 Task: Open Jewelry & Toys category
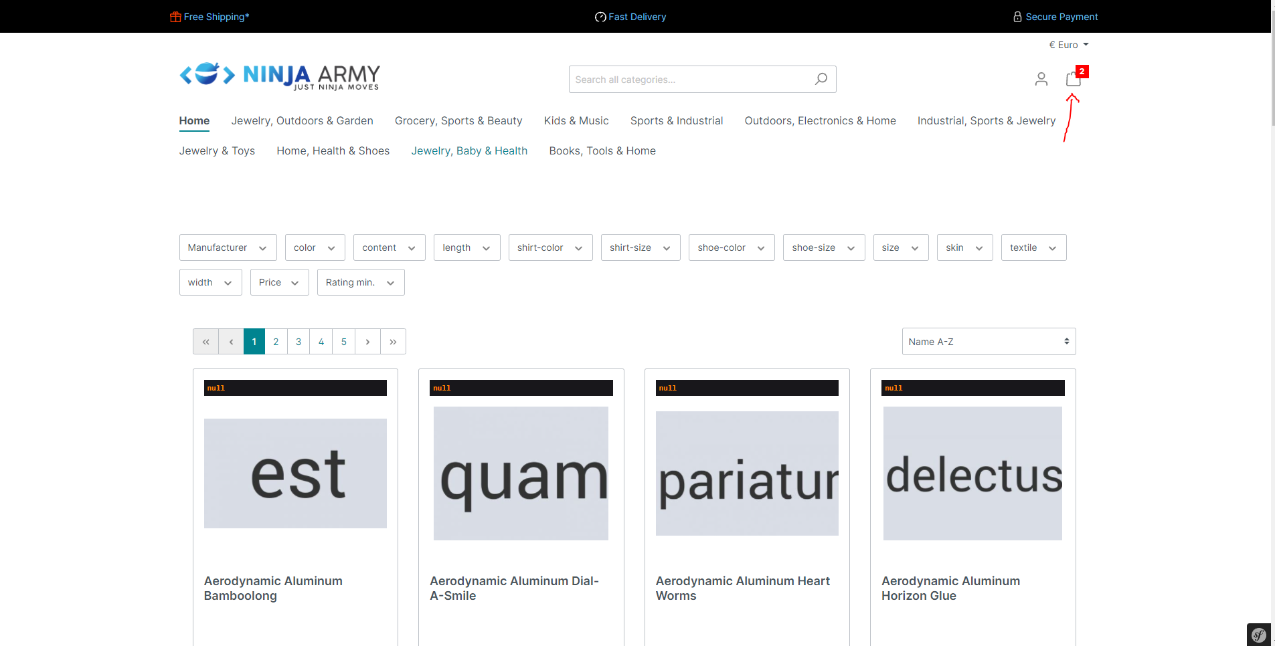[217, 151]
